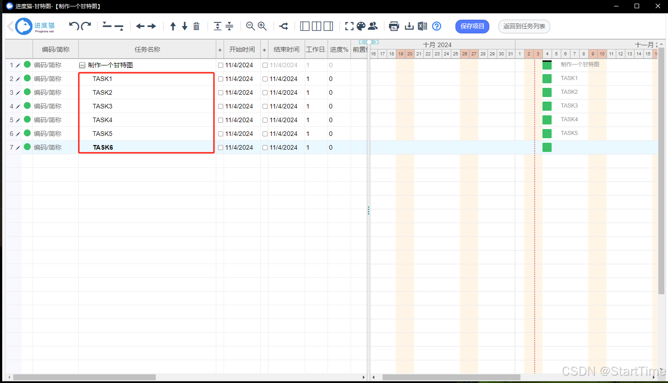668x383 pixels.
Task: Toggle the critical path icon
Action: [x=284, y=26]
